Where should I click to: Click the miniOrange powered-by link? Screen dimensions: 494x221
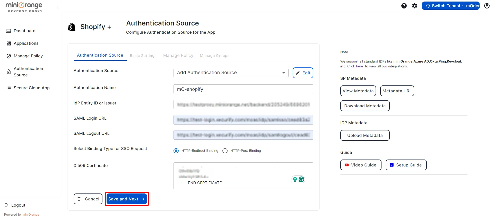tap(31, 215)
